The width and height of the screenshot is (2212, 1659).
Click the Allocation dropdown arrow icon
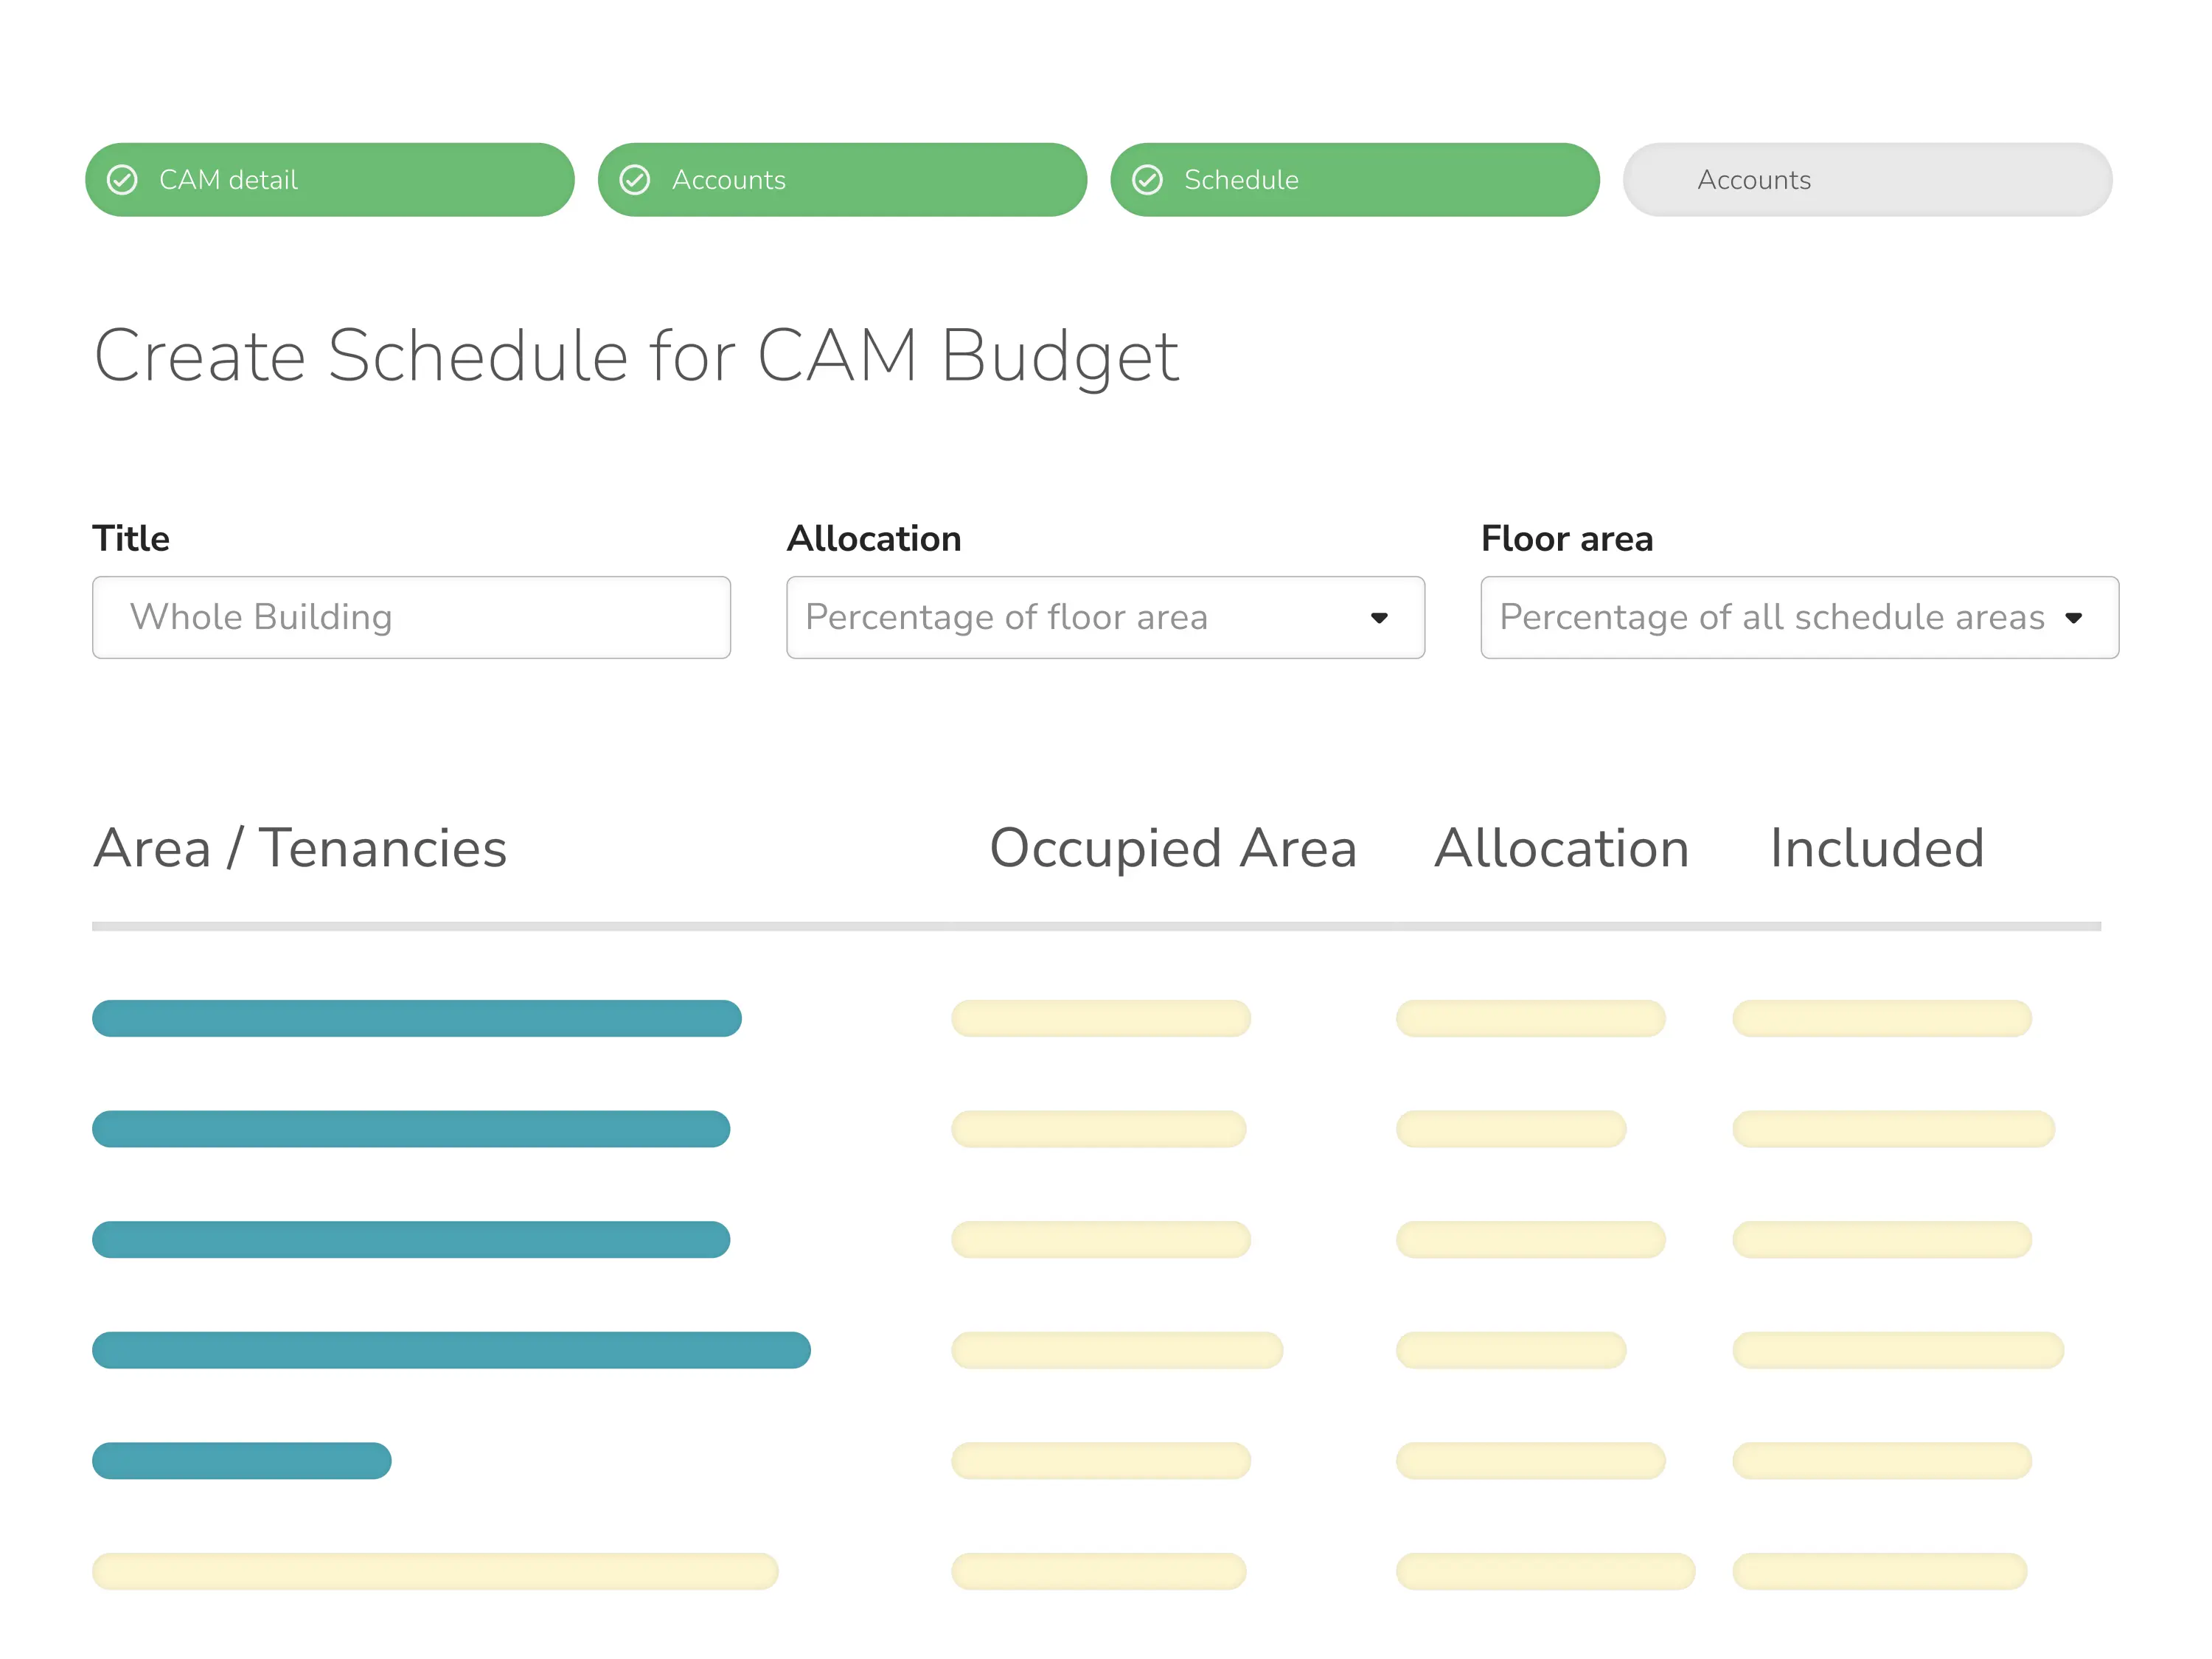coord(1381,618)
